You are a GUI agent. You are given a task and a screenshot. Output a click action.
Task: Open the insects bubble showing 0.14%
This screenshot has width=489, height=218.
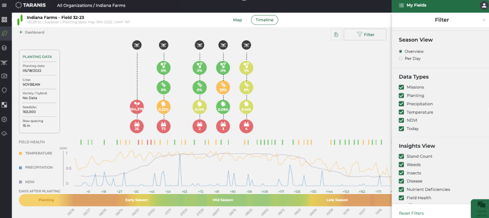(246, 107)
